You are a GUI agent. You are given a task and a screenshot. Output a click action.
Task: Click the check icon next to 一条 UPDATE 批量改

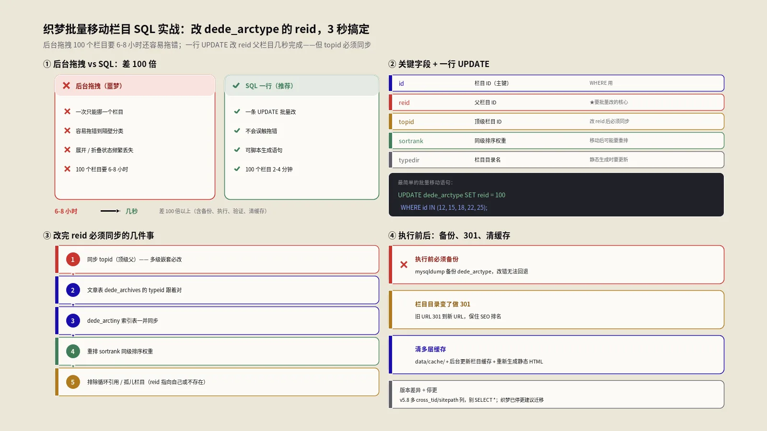(237, 112)
